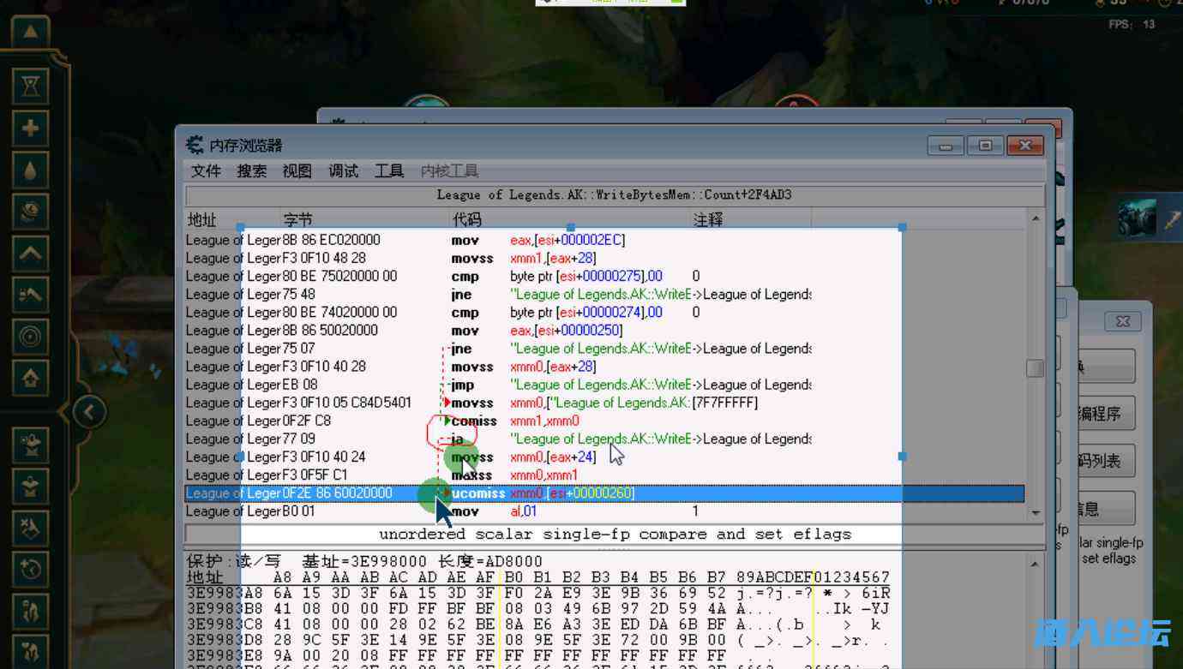Screen dimensions: 1183x669
Task: Click the plus icon in left sidebar
Action: click(31, 128)
